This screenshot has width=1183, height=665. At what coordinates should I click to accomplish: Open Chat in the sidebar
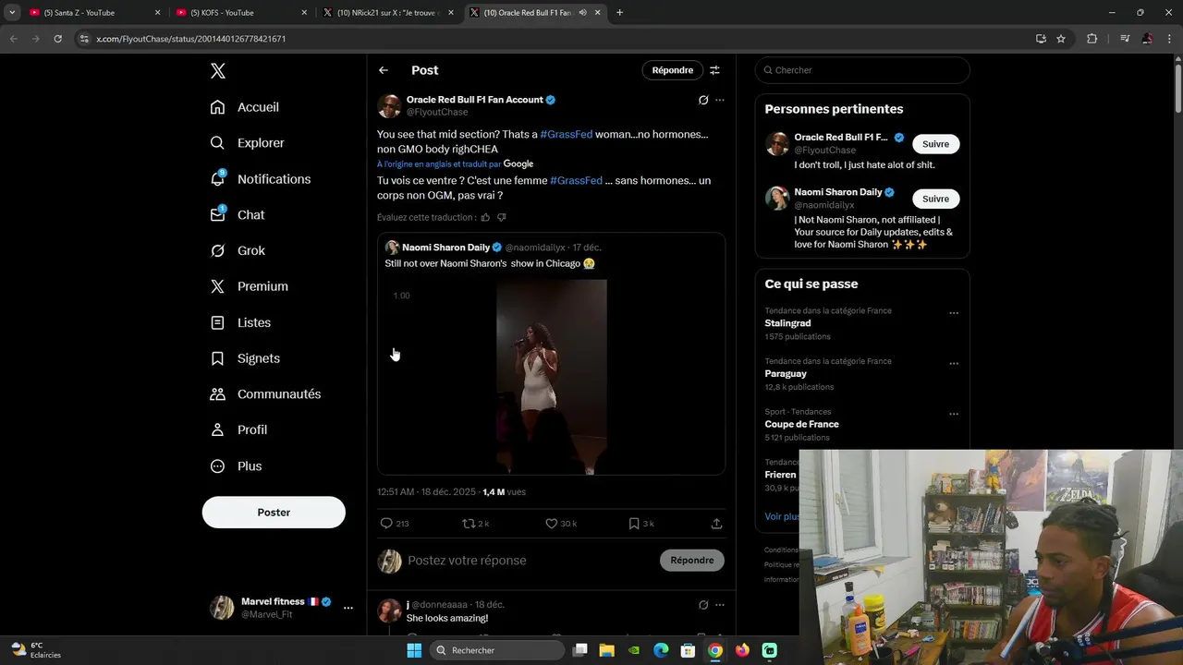238,214
